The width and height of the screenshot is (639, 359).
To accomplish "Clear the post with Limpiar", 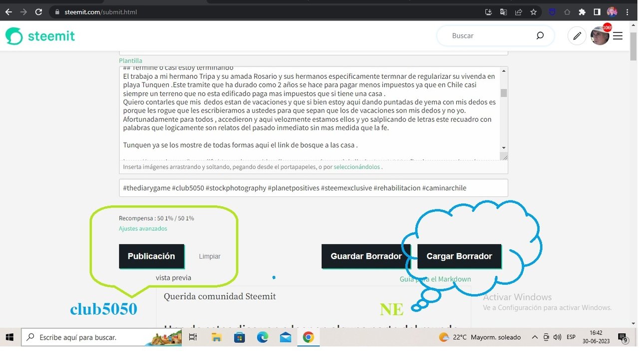I will (210, 256).
